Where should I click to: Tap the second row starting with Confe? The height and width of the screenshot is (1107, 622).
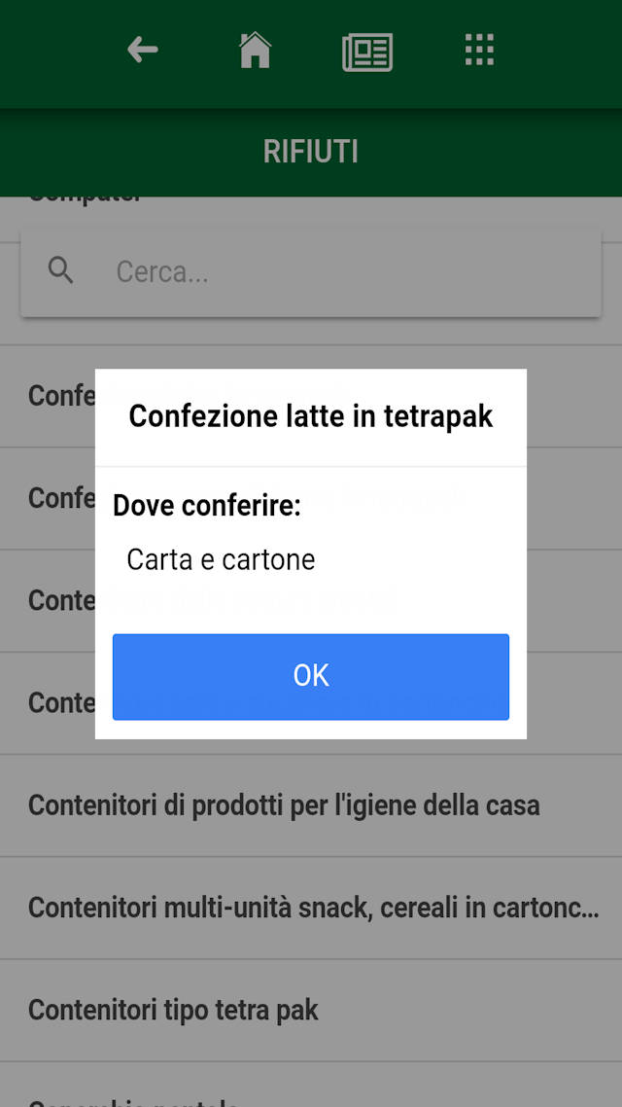(60, 498)
